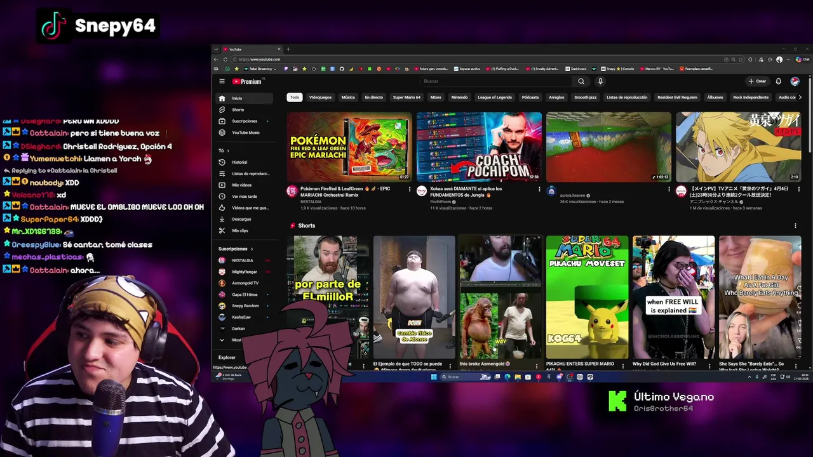Open the YouTube account avatar menu
The width and height of the screenshot is (813, 457).
point(795,81)
